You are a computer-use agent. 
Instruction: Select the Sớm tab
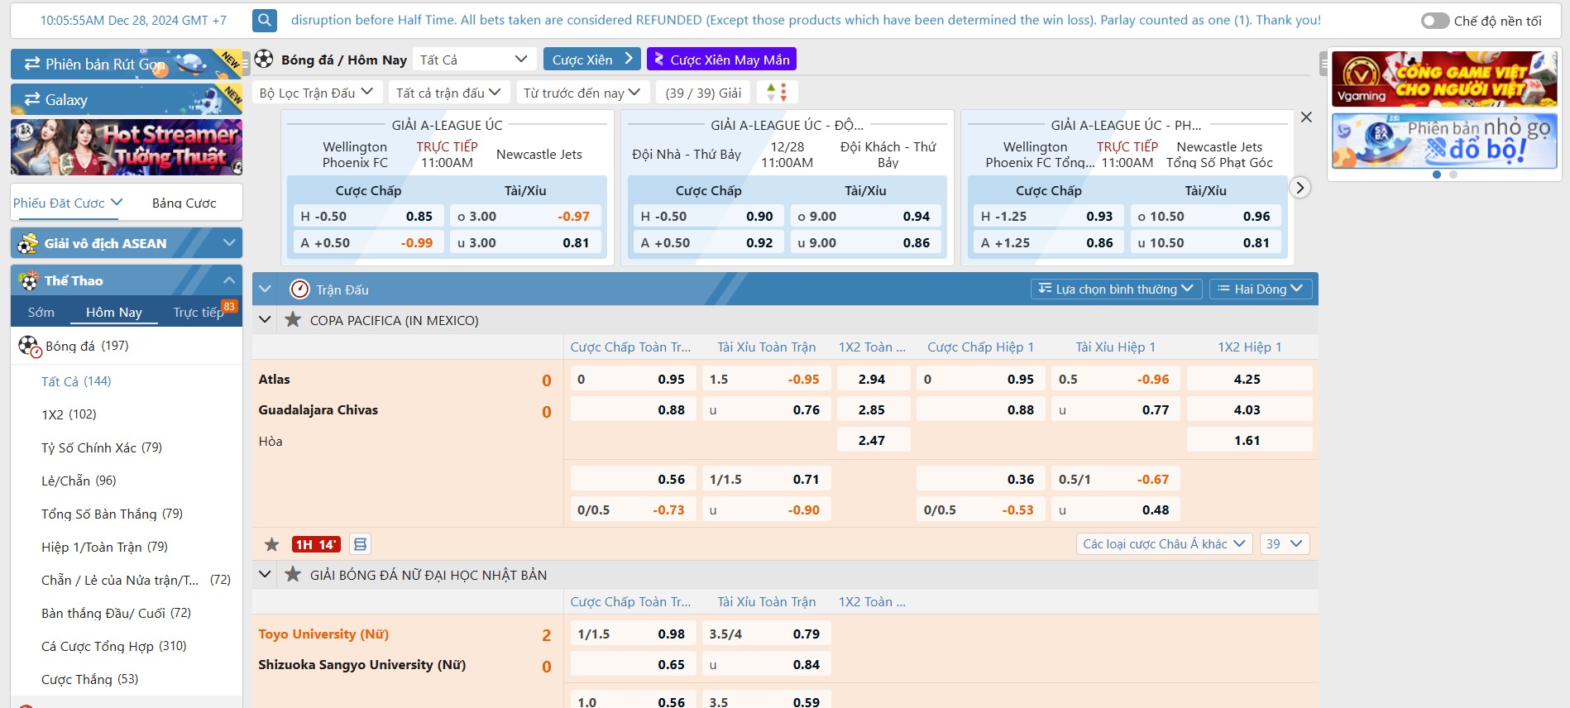tap(41, 312)
